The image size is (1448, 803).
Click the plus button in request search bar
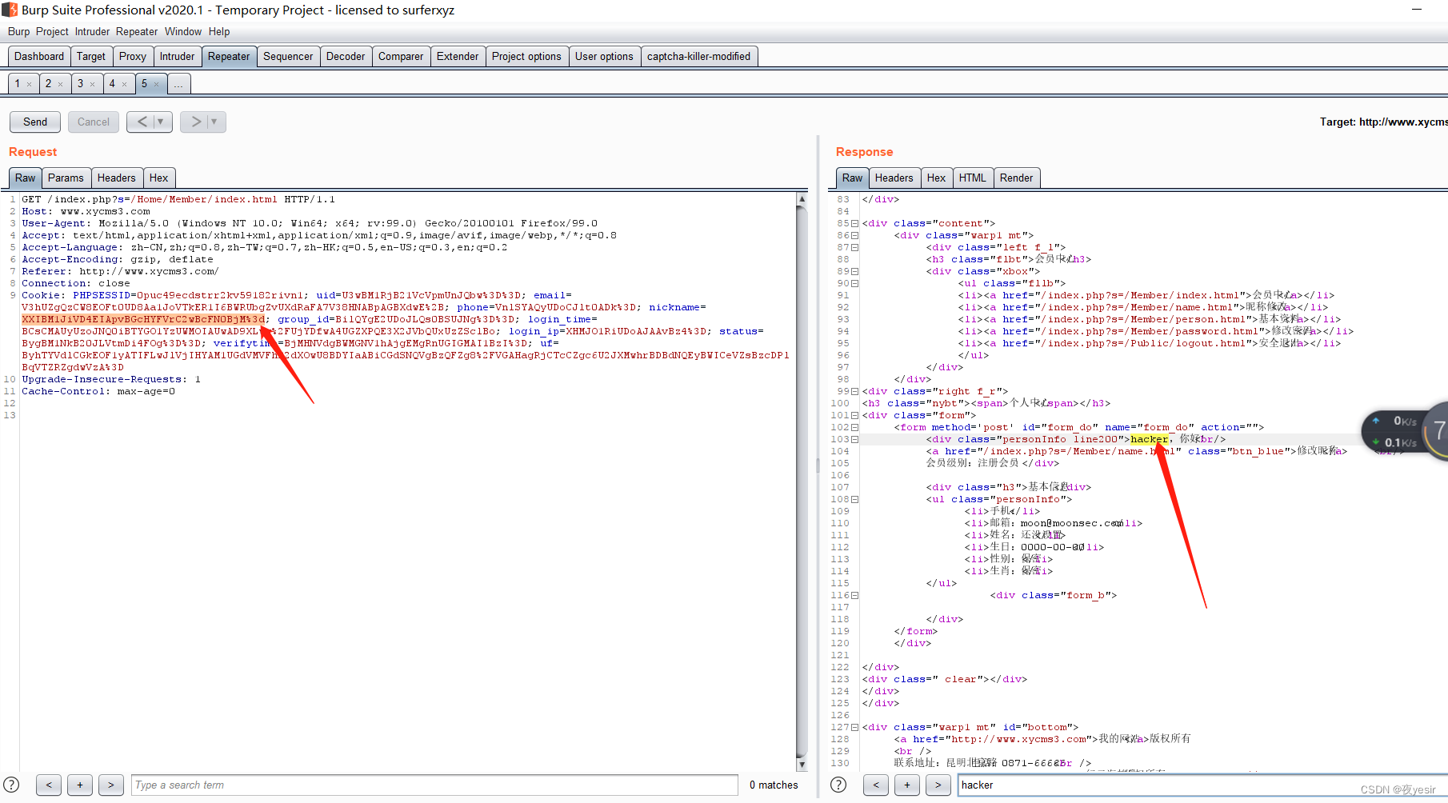(80, 785)
